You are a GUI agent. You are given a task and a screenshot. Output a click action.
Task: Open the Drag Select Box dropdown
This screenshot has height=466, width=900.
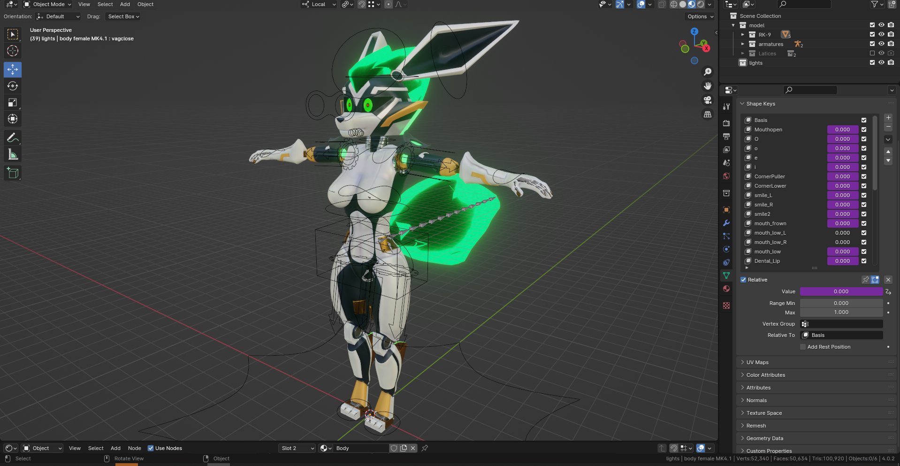pos(123,16)
